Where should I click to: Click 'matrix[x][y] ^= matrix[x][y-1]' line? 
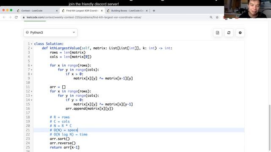click(x=103, y=104)
